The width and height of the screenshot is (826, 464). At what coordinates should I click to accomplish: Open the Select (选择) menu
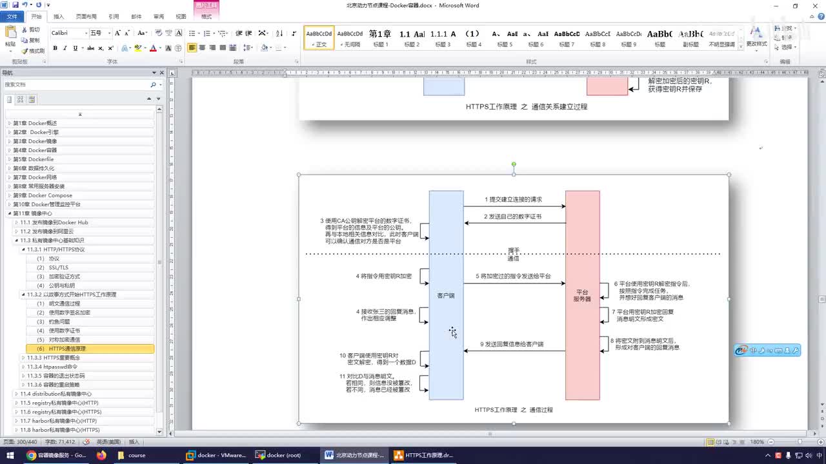tap(787, 47)
